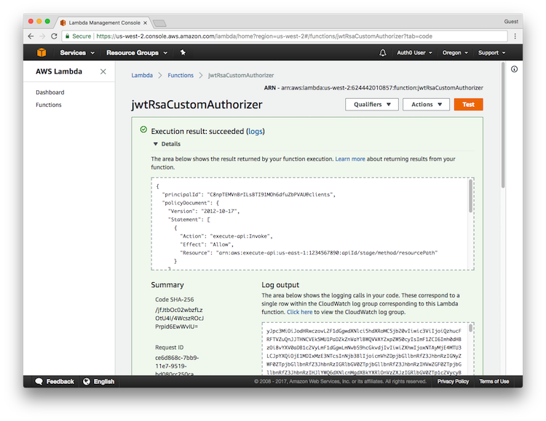Open a new browser tab
This screenshot has width=546, height=421.
pos(159,23)
